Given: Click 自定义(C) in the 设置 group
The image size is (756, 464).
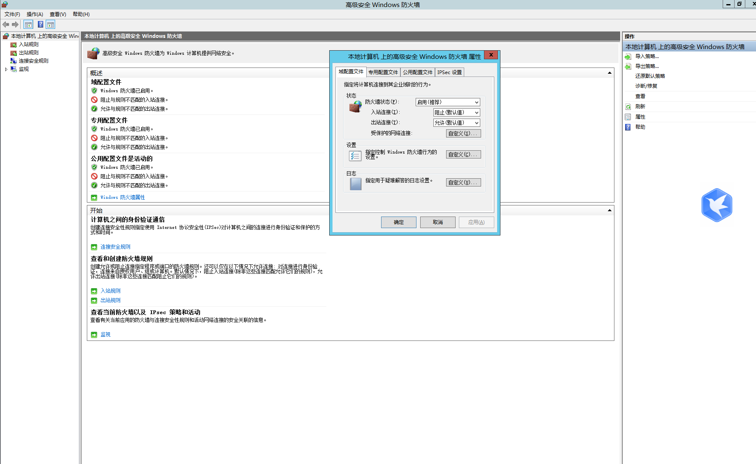Looking at the screenshot, I should 463,154.
